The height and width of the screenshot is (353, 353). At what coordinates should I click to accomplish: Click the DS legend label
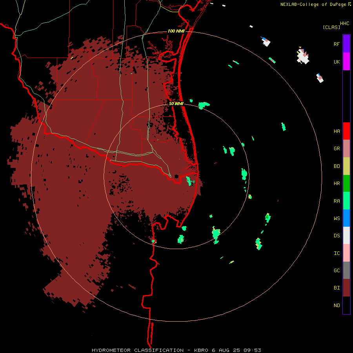point(337,235)
